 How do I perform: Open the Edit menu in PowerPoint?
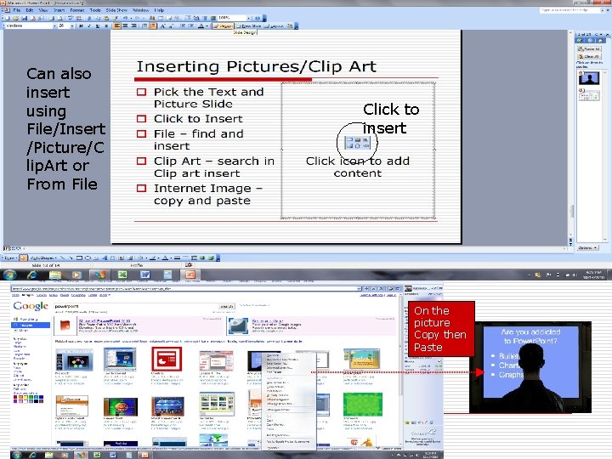(x=30, y=10)
